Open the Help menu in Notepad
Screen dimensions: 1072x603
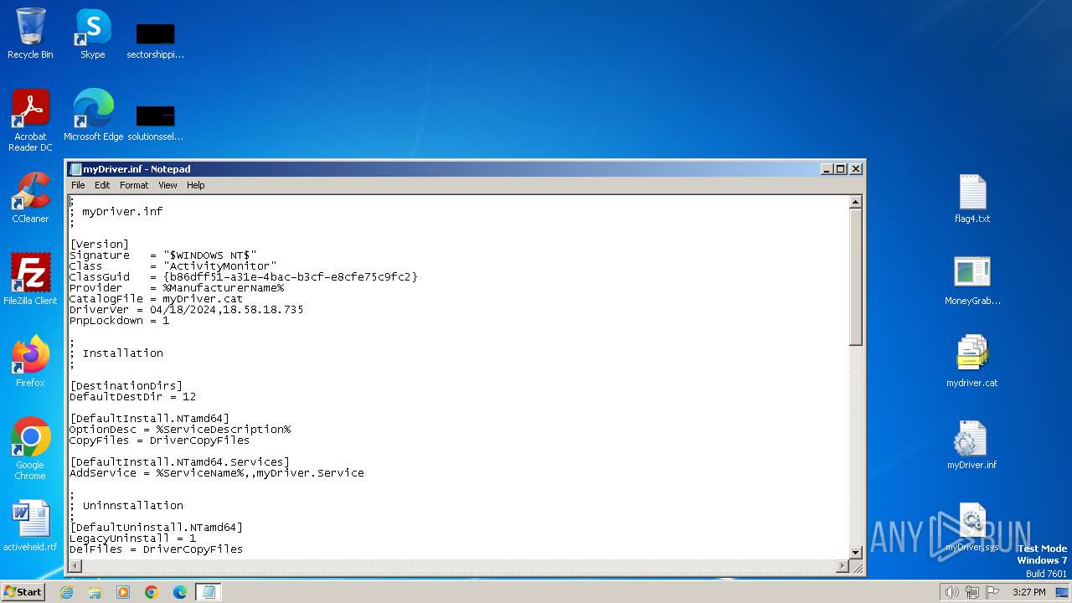click(x=195, y=185)
